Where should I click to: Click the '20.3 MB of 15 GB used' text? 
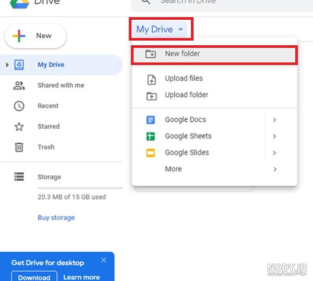(x=71, y=197)
